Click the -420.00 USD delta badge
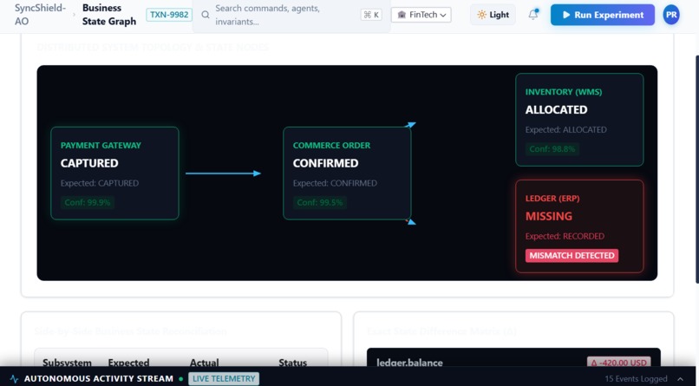Viewport: 699px width, 386px height. point(618,363)
